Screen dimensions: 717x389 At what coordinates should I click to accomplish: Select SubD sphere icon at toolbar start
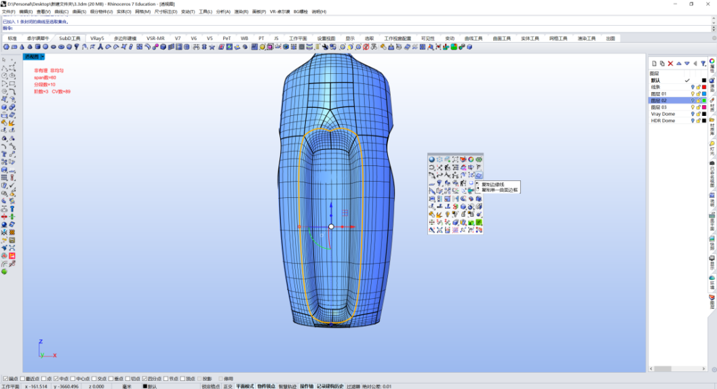coord(6,47)
